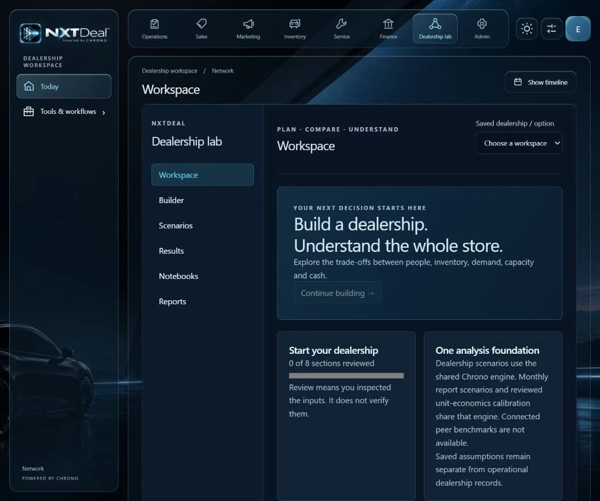Click Continue building button
Viewport: 600px width, 501px height.
(337, 293)
